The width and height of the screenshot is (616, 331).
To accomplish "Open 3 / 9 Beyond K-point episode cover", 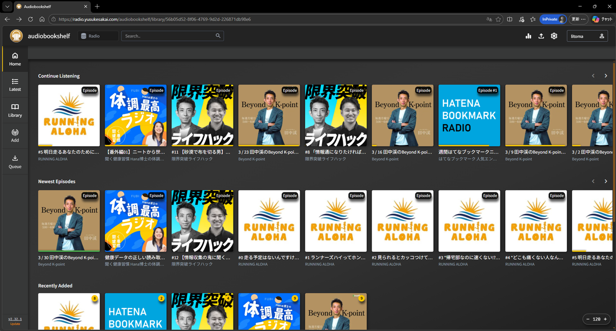I will [536, 115].
